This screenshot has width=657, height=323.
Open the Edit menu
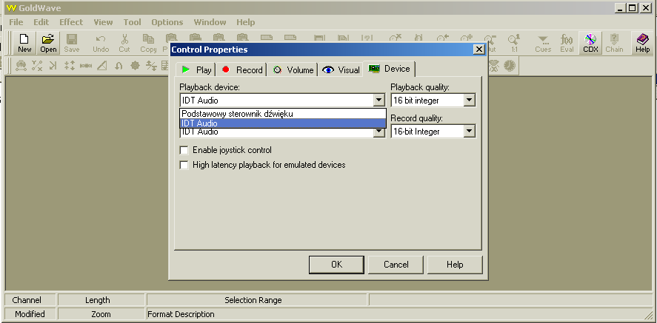[x=41, y=22]
